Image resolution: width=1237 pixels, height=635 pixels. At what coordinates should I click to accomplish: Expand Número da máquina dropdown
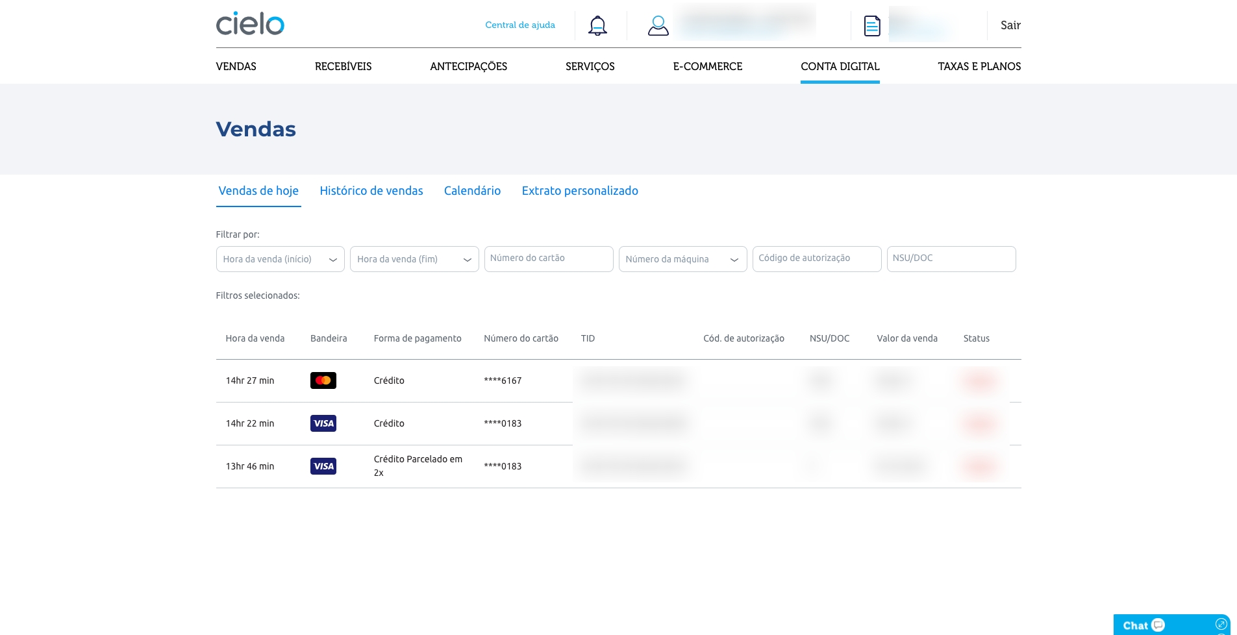pyautogui.click(x=682, y=259)
